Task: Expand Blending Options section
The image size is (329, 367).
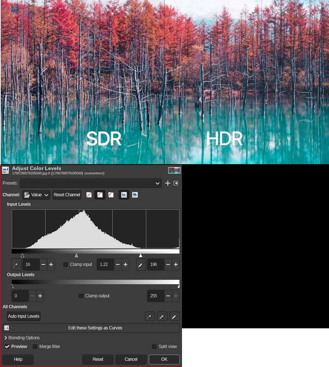Action: point(22,338)
